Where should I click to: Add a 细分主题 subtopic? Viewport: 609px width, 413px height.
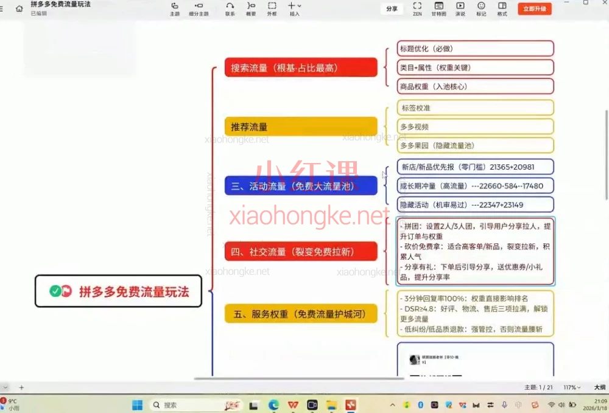[199, 9]
